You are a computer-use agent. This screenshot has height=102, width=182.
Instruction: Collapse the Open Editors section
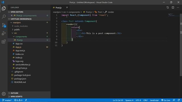click(29, 12)
